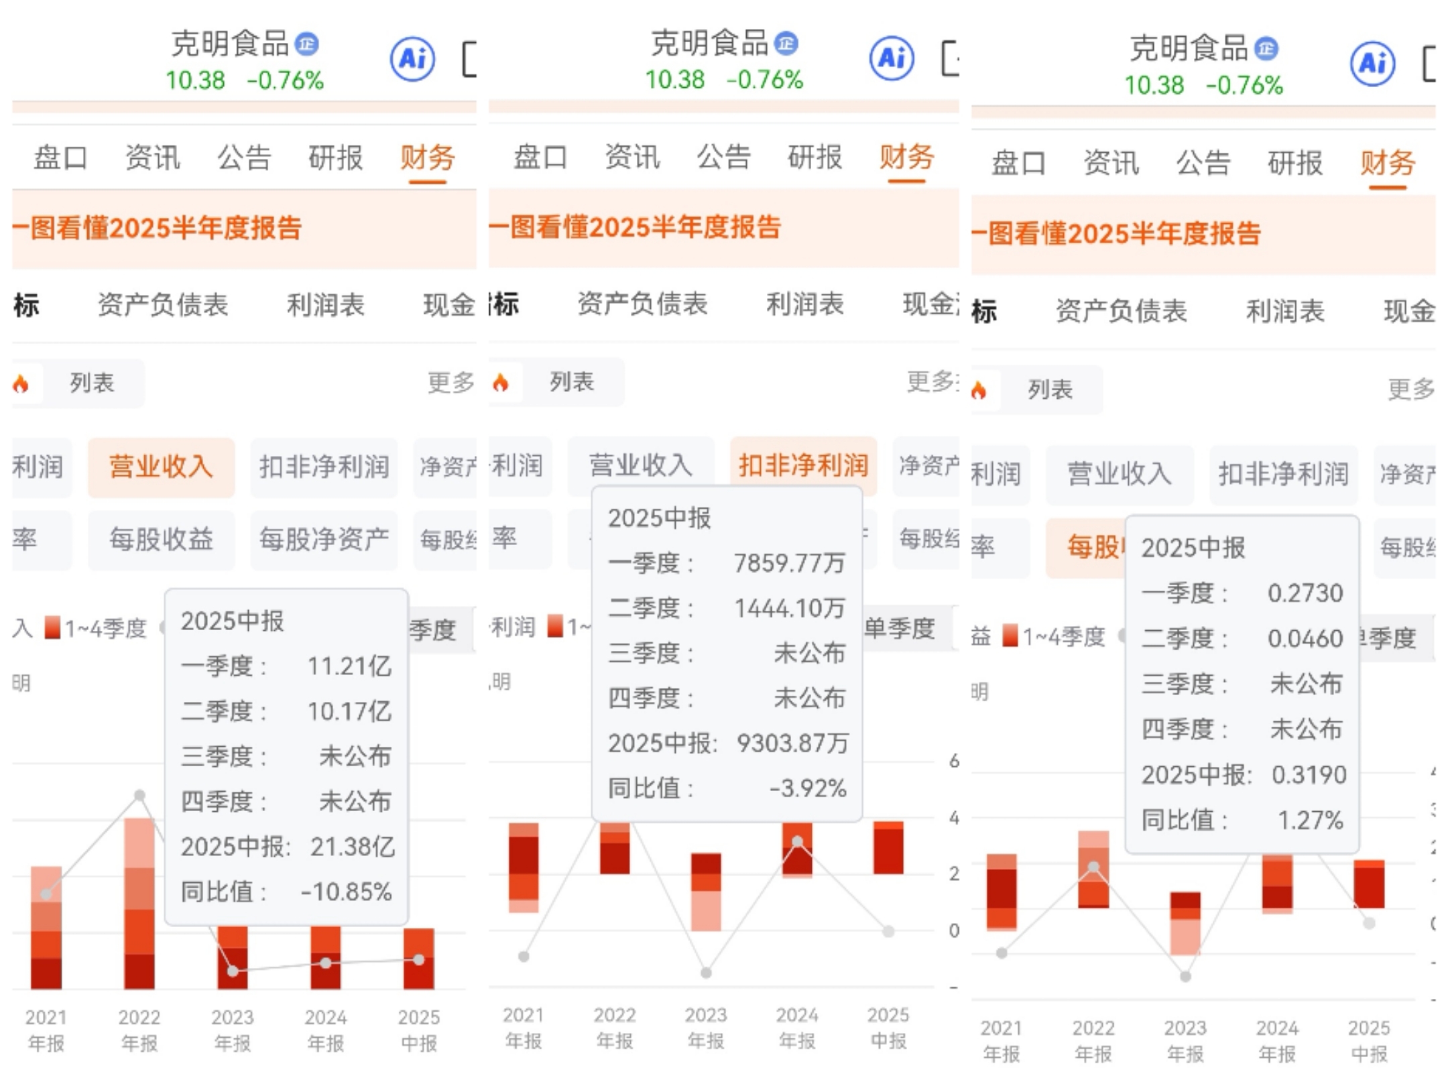The image size is (1448, 1086).
Task: Select flame chart-view icon in left panel
Action: coord(21,384)
